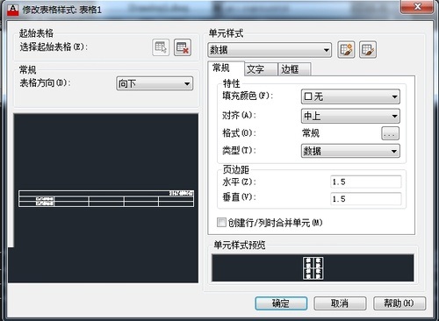The image size is (439, 321).
Task: Click the create new cell style icon
Action: coord(346,50)
